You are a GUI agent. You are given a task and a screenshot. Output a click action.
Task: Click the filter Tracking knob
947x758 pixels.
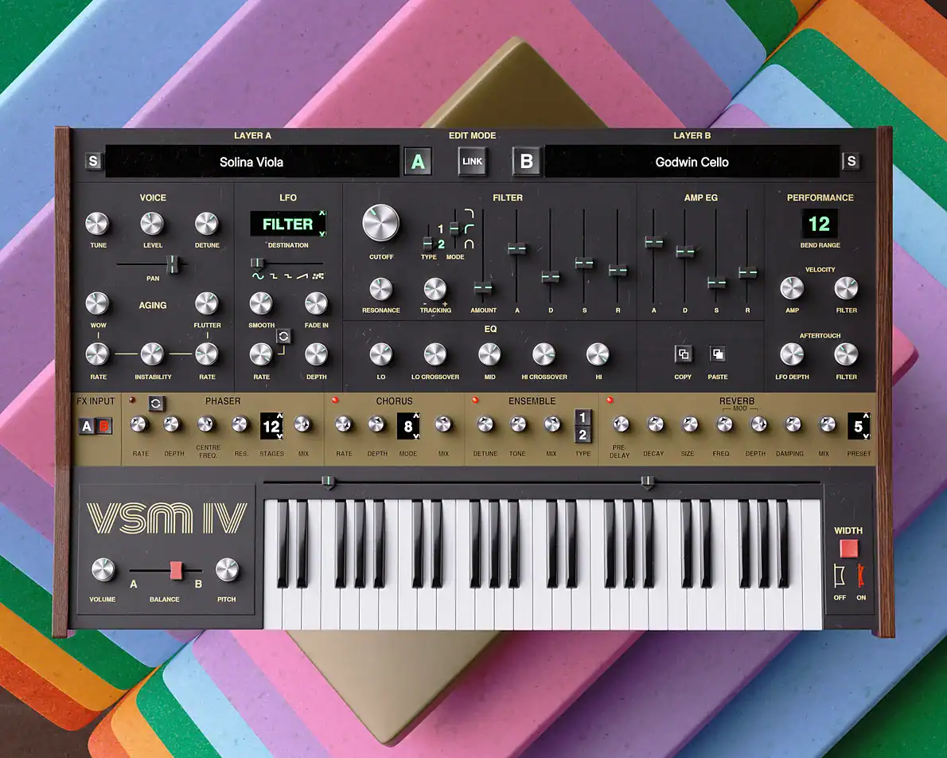(435, 289)
